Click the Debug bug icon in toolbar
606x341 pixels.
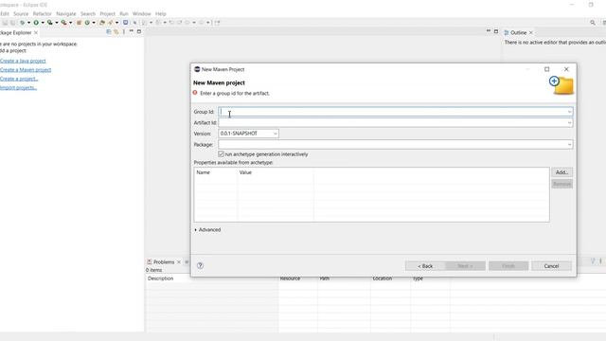click(22, 23)
